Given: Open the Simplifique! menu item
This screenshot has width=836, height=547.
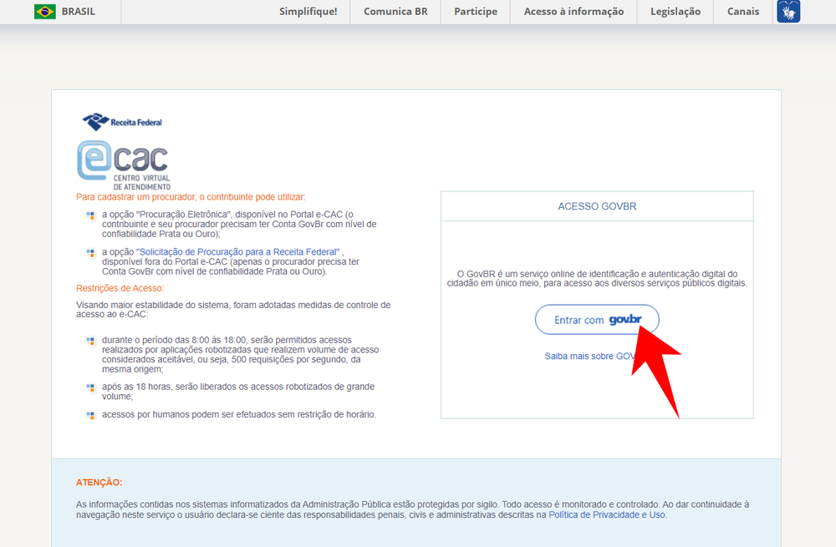Looking at the screenshot, I should (308, 11).
